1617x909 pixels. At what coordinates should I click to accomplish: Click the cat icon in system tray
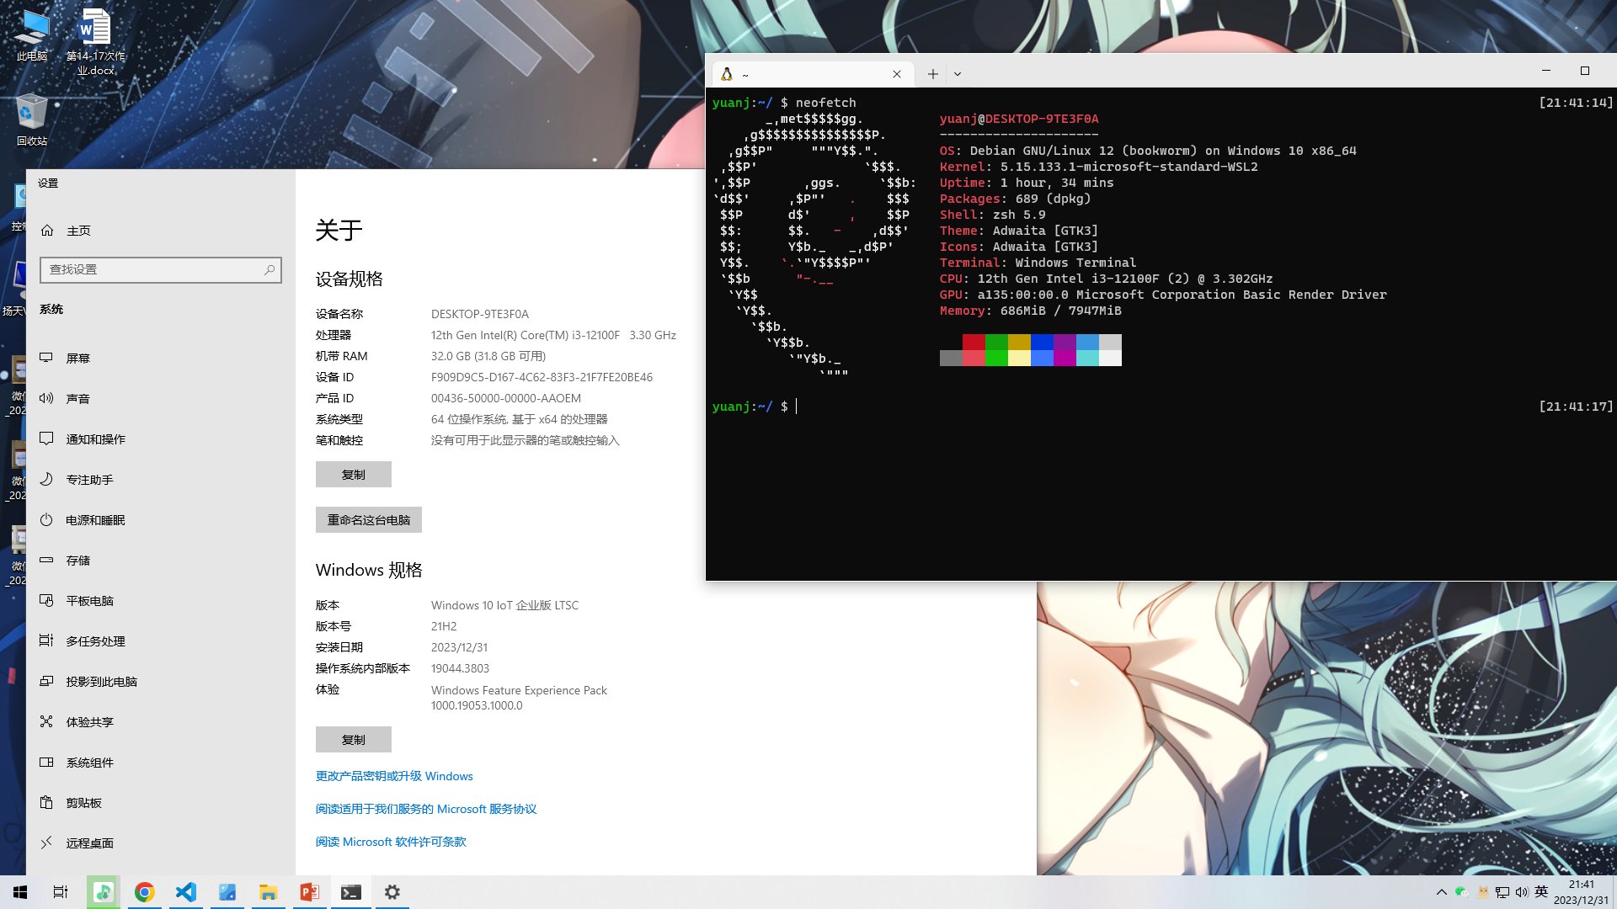[1482, 892]
